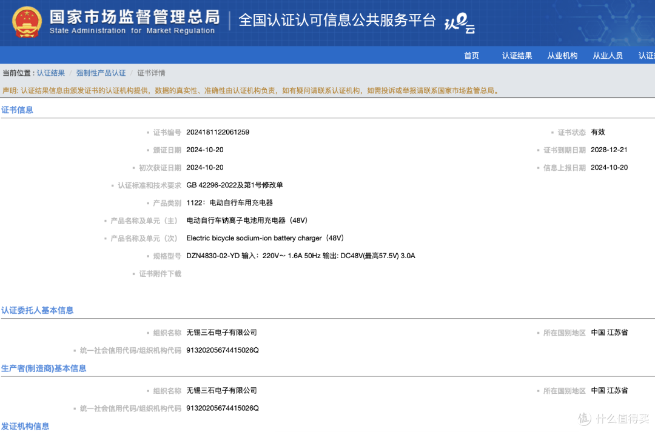The width and height of the screenshot is (655, 432).
Task: Click the 证书信息 section heading
Action: [x=17, y=110]
